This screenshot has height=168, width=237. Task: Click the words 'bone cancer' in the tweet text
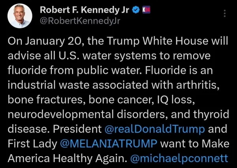(x=121, y=100)
